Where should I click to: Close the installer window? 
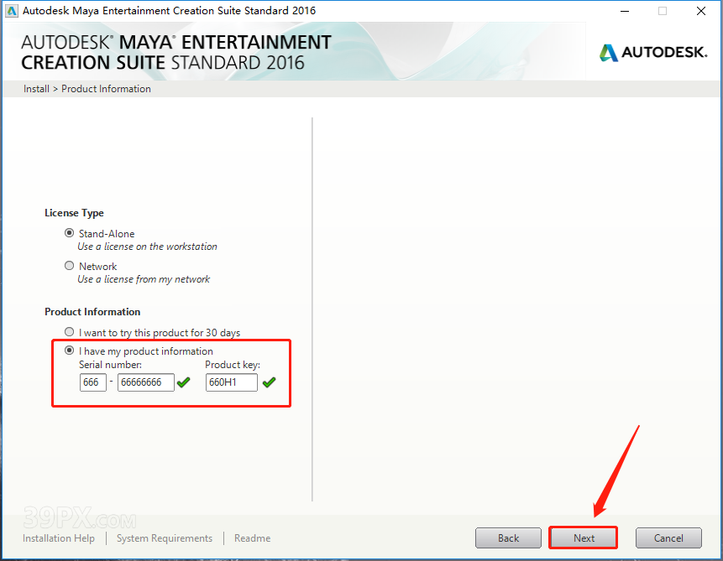[x=701, y=11]
